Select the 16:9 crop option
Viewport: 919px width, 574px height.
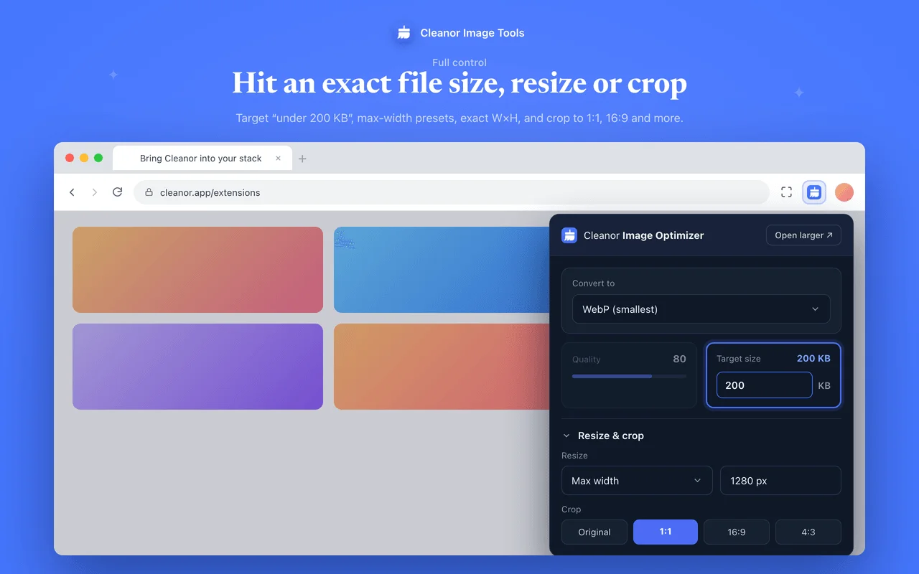[737, 532]
